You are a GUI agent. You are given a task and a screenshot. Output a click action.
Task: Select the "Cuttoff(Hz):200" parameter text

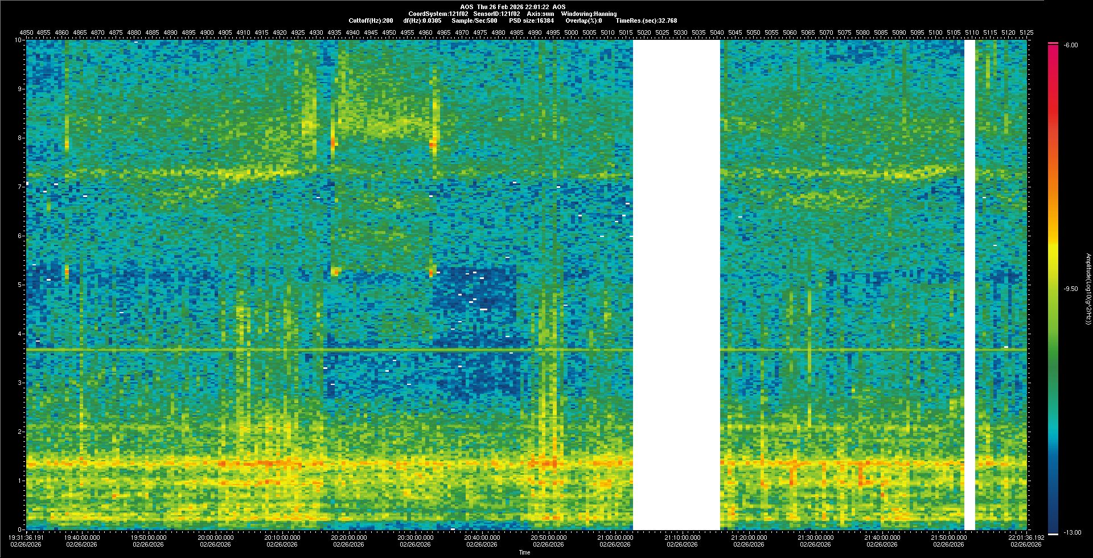click(371, 20)
